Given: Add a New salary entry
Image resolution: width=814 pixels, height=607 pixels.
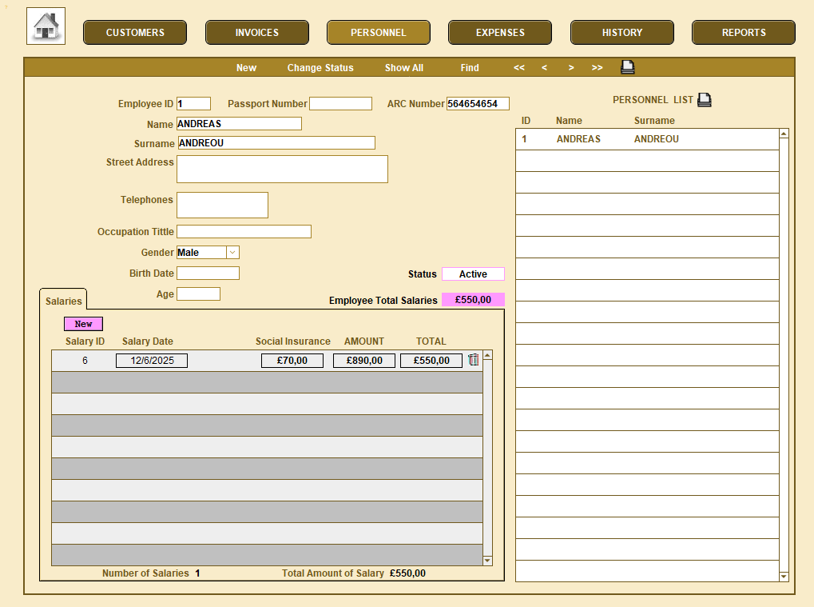Looking at the screenshot, I should pyautogui.click(x=83, y=324).
